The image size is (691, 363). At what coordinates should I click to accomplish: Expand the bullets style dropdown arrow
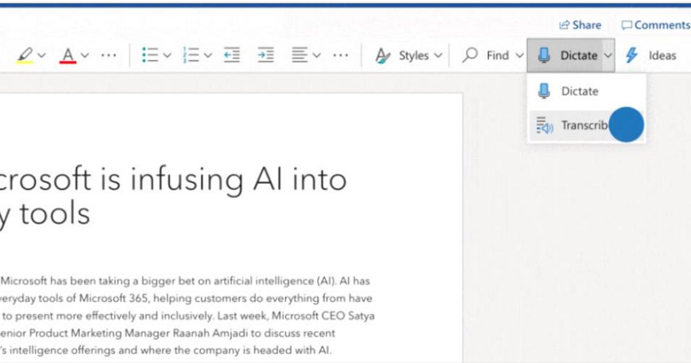coord(167,55)
